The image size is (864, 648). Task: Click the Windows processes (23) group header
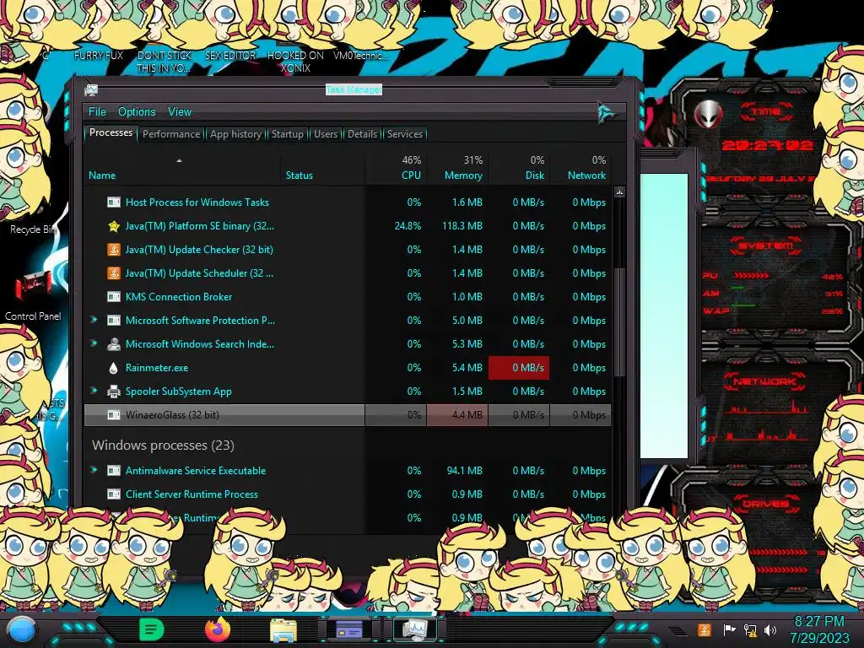pyautogui.click(x=163, y=445)
